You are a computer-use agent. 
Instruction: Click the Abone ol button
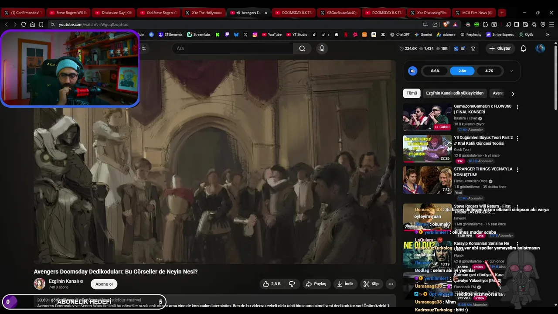[104, 284]
